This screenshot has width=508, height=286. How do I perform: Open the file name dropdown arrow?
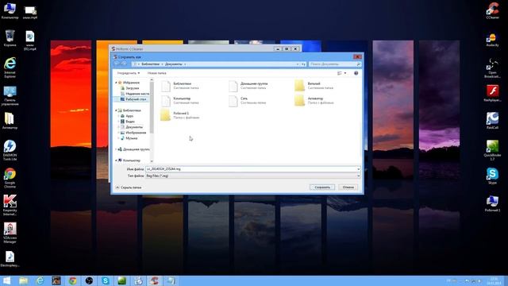[x=358, y=169]
